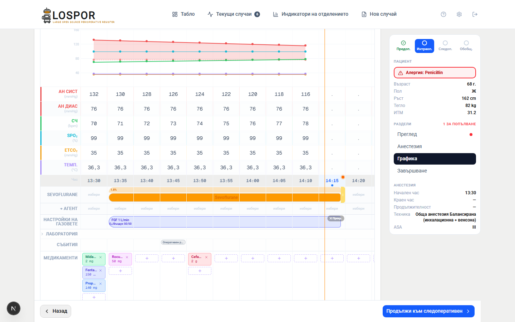515x322 pixels.
Task: Open the Преглед section
Action: pos(435,135)
